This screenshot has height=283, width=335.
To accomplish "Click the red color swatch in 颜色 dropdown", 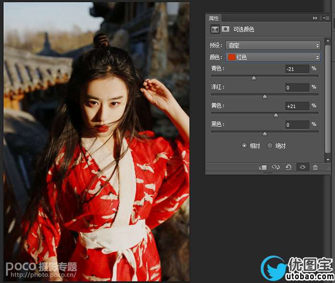I will [232, 57].
